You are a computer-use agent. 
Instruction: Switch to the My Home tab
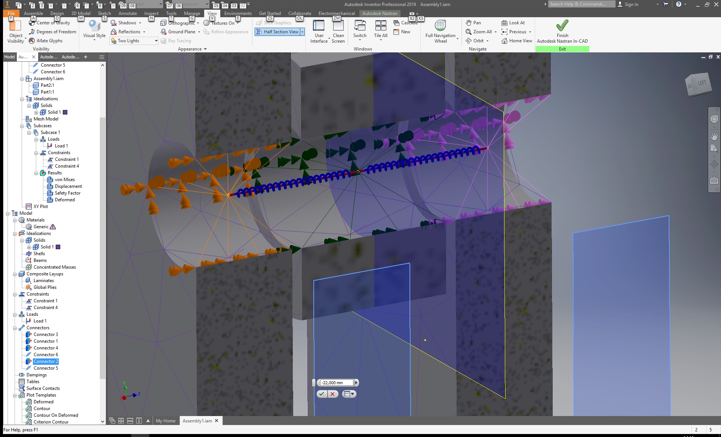pos(166,421)
